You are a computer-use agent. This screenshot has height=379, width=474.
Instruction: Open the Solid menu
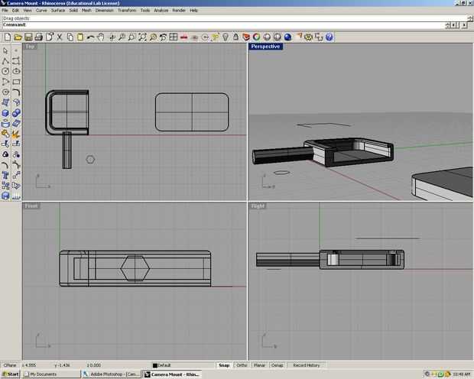73,10
